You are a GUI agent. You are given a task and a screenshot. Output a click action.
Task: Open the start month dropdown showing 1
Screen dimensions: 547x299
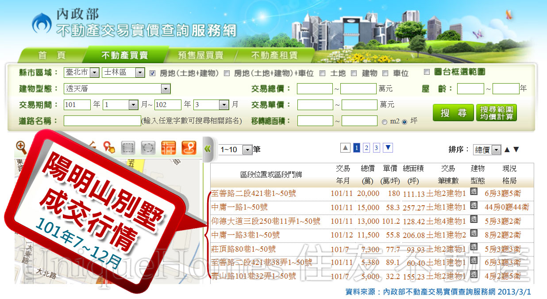[121, 105]
